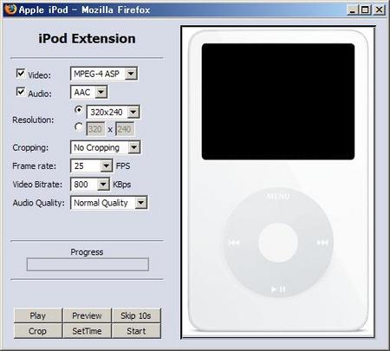Click the black iPod screen

tap(278, 101)
